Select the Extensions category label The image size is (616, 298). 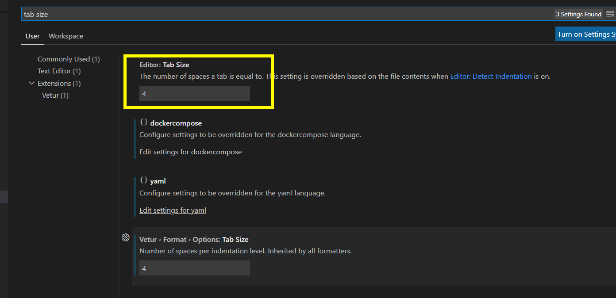pos(59,84)
